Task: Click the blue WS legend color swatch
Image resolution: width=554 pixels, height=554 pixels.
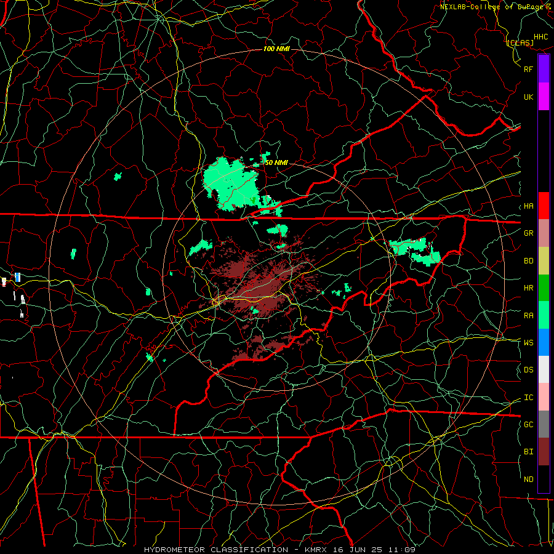Action: coord(544,342)
